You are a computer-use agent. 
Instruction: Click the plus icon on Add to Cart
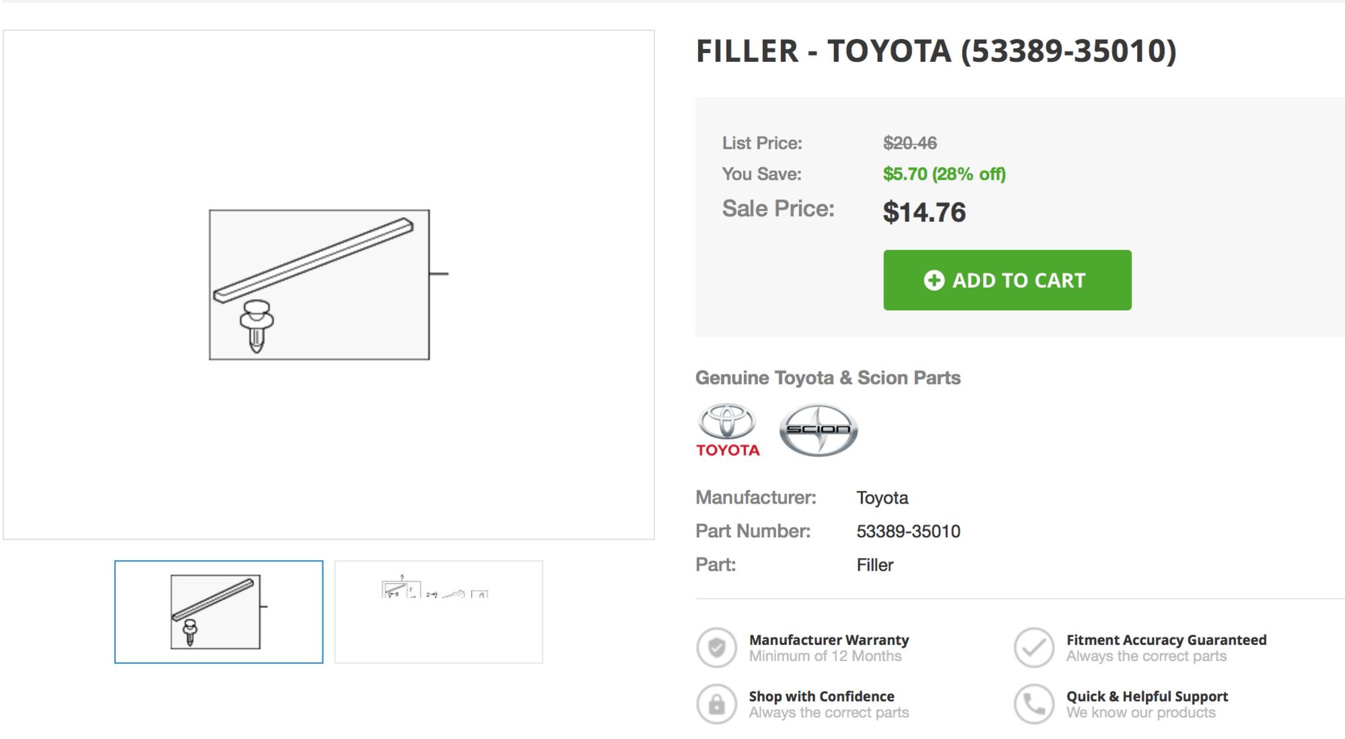(934, 280)
